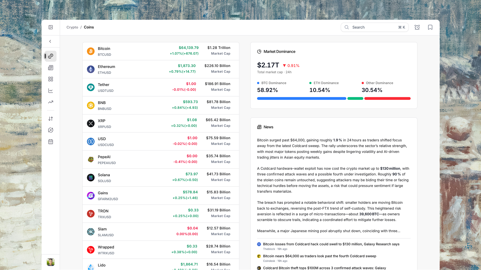Go to Crypto breadcrumb
The image size is (481, 270).
click(72, 27)
